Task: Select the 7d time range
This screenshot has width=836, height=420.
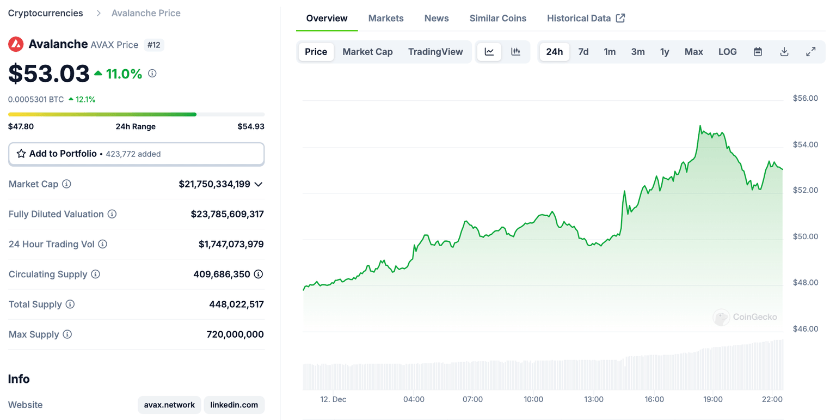Action: pyautogui.click(x=583, y=52)
